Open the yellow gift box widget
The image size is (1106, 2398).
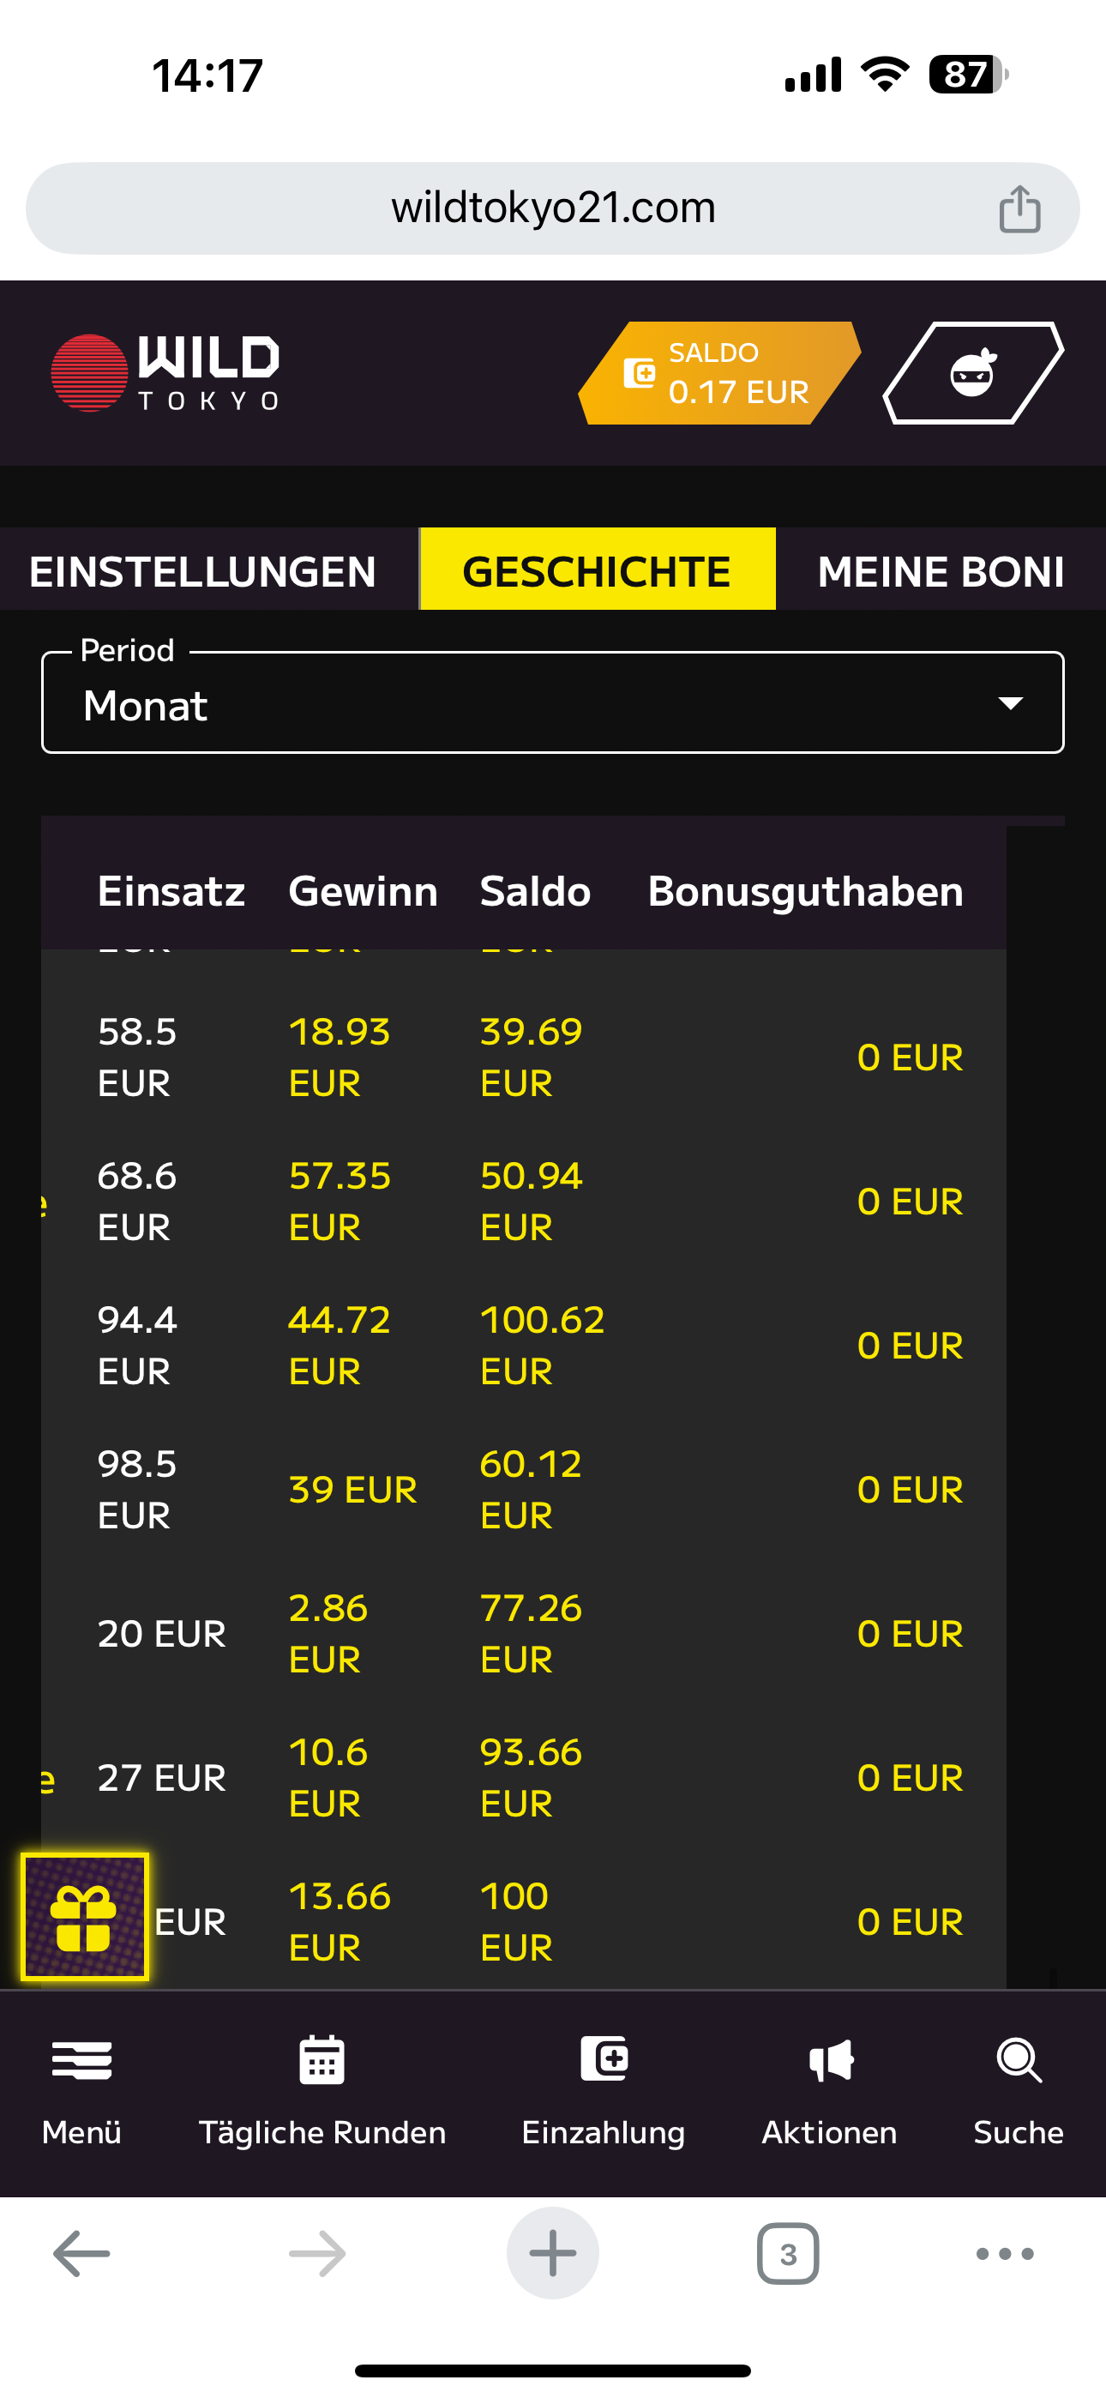[x=85, y=1917]
